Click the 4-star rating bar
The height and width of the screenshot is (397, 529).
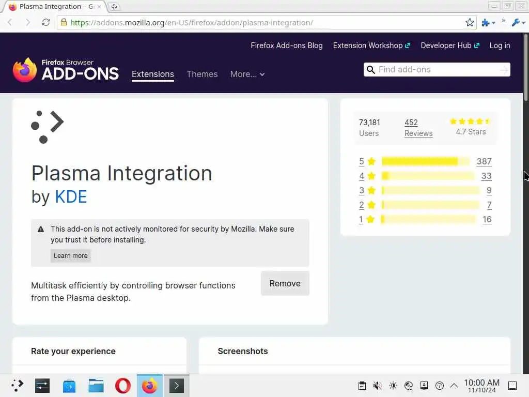[428, 176]
